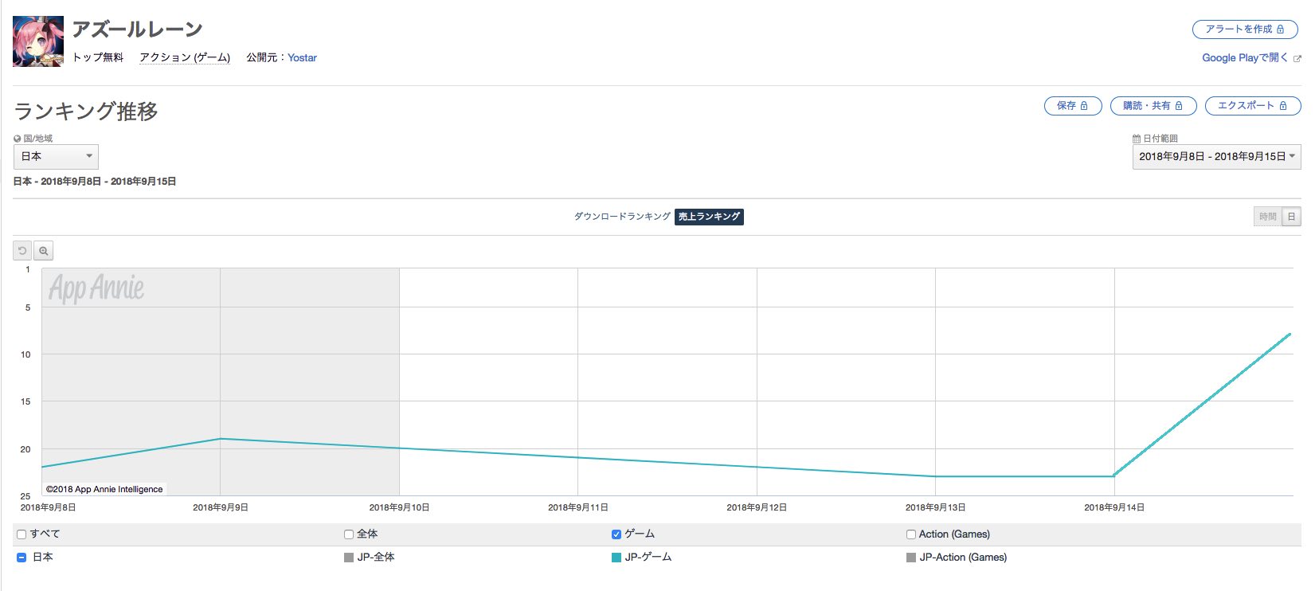Toggle the すべて checkbox

[22, 534]
